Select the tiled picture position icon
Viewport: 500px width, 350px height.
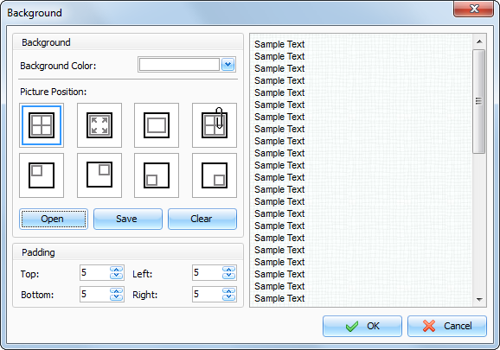point(42,125)
